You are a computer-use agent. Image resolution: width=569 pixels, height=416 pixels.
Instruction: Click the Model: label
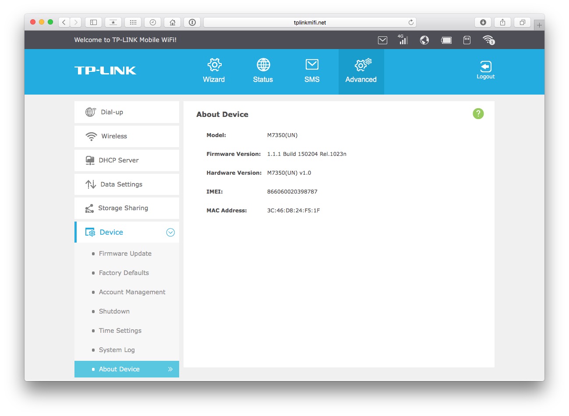coord(216,135)
